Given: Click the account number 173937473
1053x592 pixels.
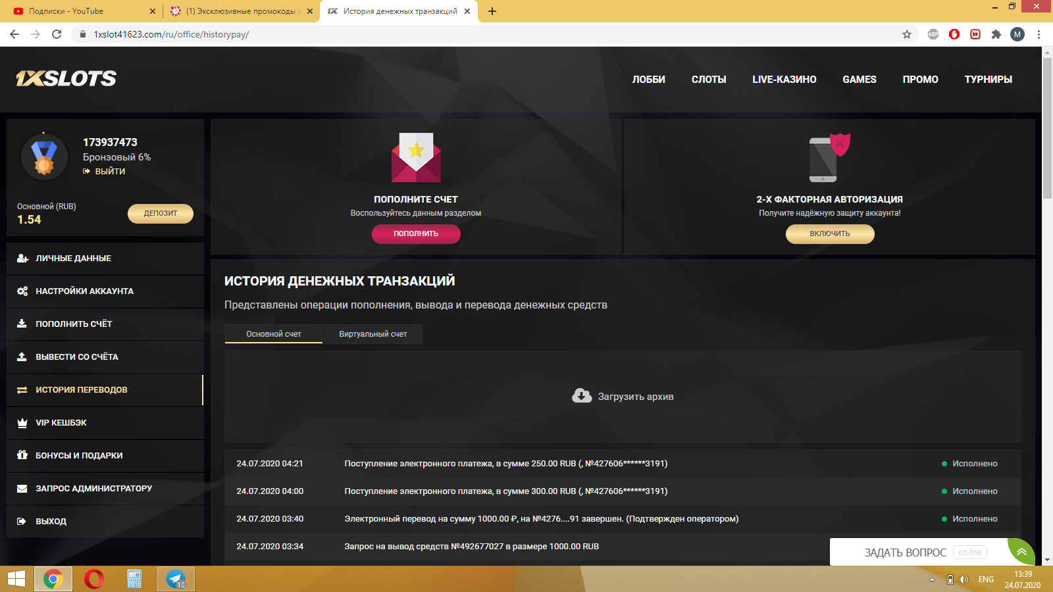Looking at the screenshot, I should 110,142.
